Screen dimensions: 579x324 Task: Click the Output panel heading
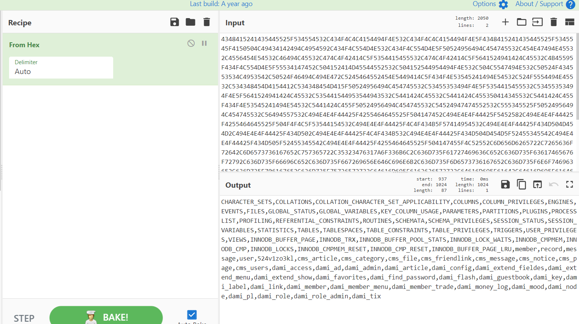(x=238, y=185)
